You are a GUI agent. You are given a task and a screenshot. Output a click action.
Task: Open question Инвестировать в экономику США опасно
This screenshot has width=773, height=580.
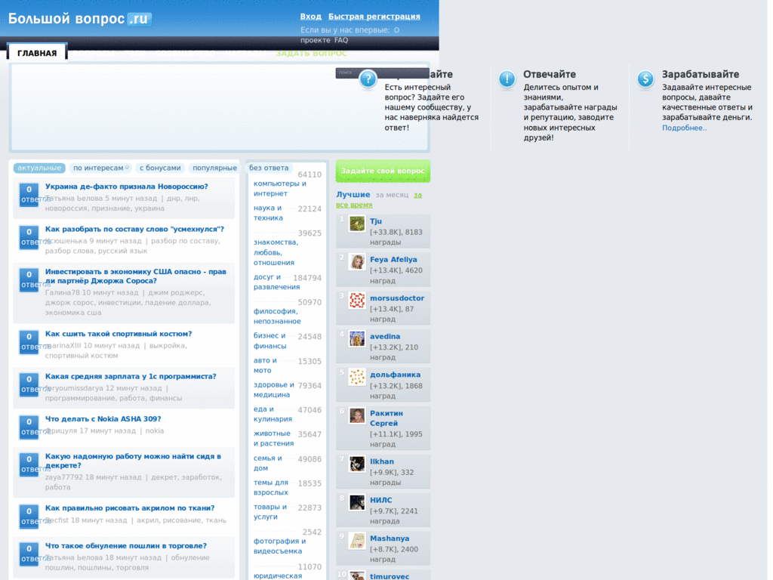(x=136, y=276)
